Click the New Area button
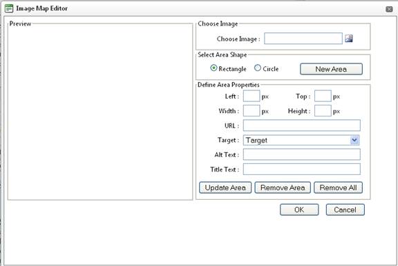 tap(331, 69)
